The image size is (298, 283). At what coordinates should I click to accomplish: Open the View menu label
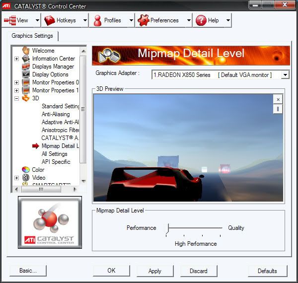point(22,20)
